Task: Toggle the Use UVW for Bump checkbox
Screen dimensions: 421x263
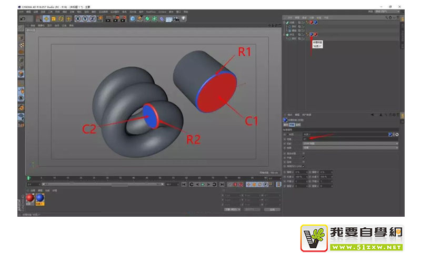Action: point(304,166)
